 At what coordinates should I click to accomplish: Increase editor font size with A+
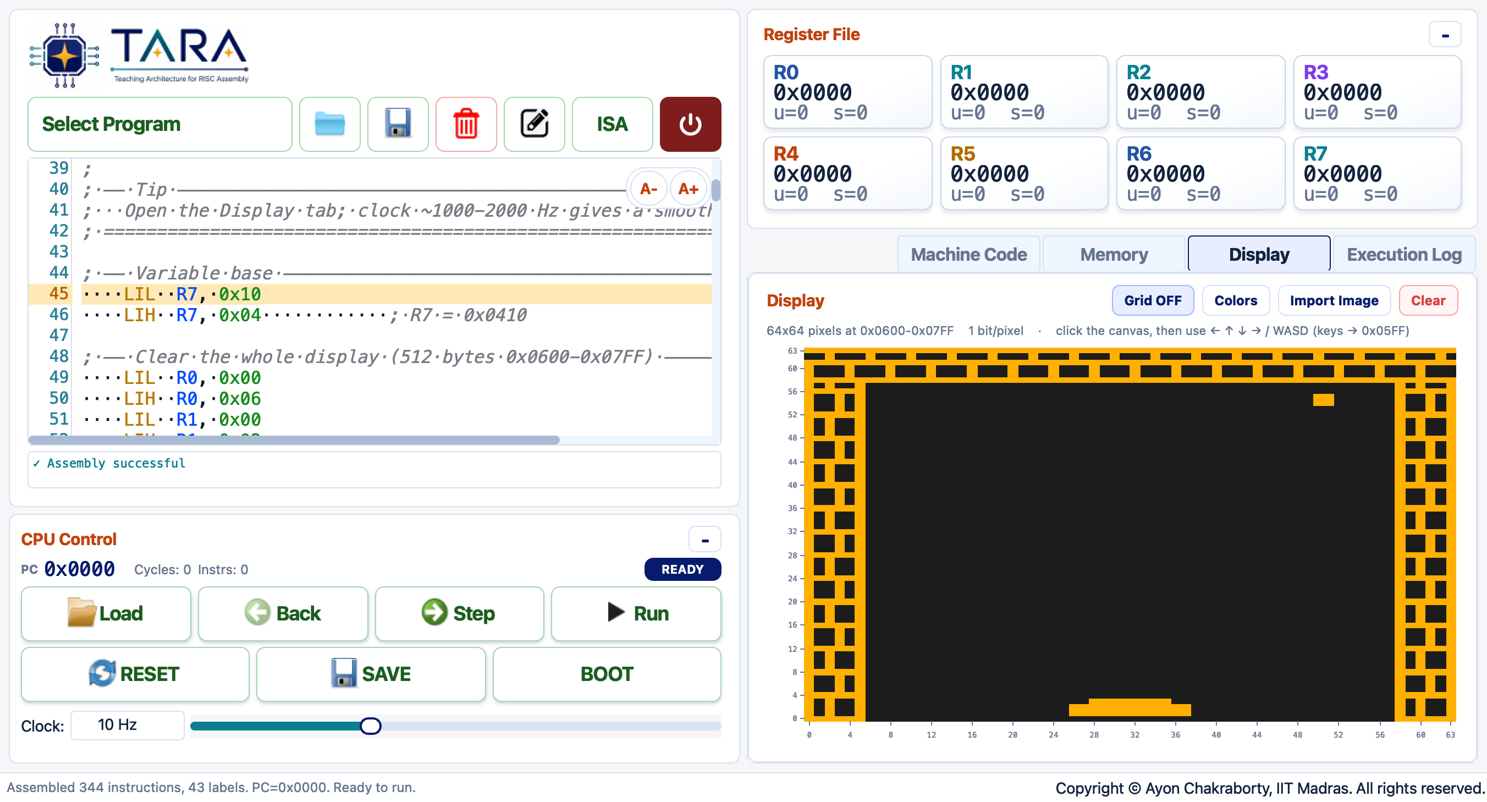click(x=688, y=188)
